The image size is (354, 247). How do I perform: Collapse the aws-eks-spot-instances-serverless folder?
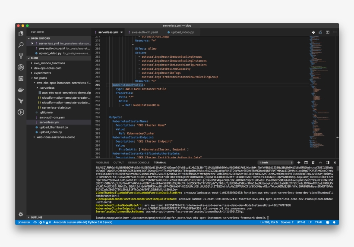tap(63, 83)
